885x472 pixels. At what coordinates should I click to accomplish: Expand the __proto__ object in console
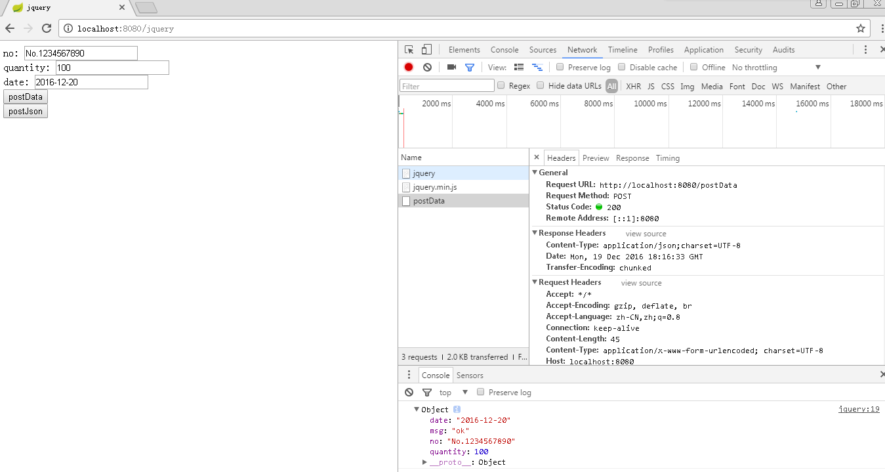[x=425, y=462]
